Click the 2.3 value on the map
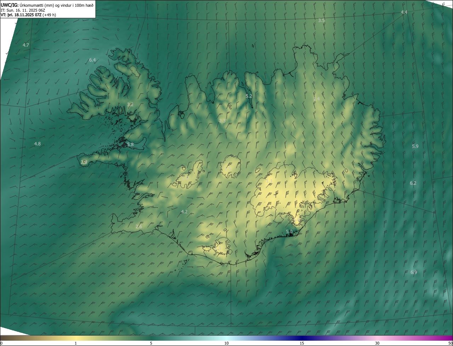The image size is (453, 346). (x=222, y=121)
